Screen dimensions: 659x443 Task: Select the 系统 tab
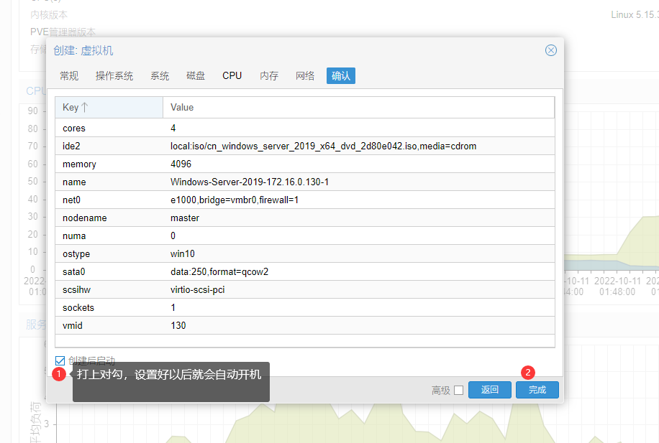point(160,76)
